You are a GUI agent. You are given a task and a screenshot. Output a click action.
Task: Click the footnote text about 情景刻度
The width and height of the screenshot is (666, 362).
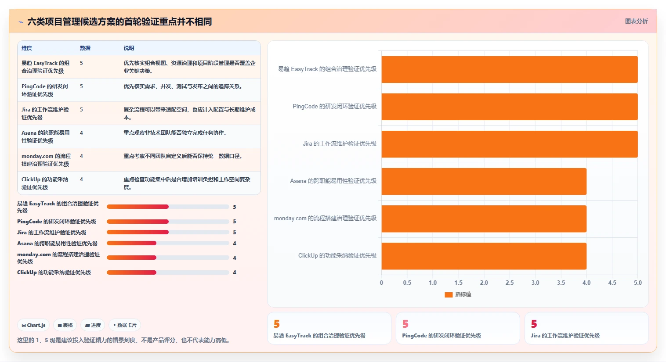[124, 340]
